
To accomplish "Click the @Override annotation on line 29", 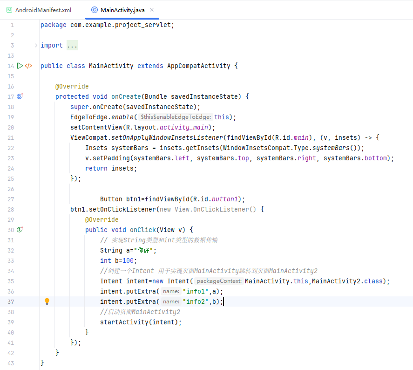I will click(102, 219).
